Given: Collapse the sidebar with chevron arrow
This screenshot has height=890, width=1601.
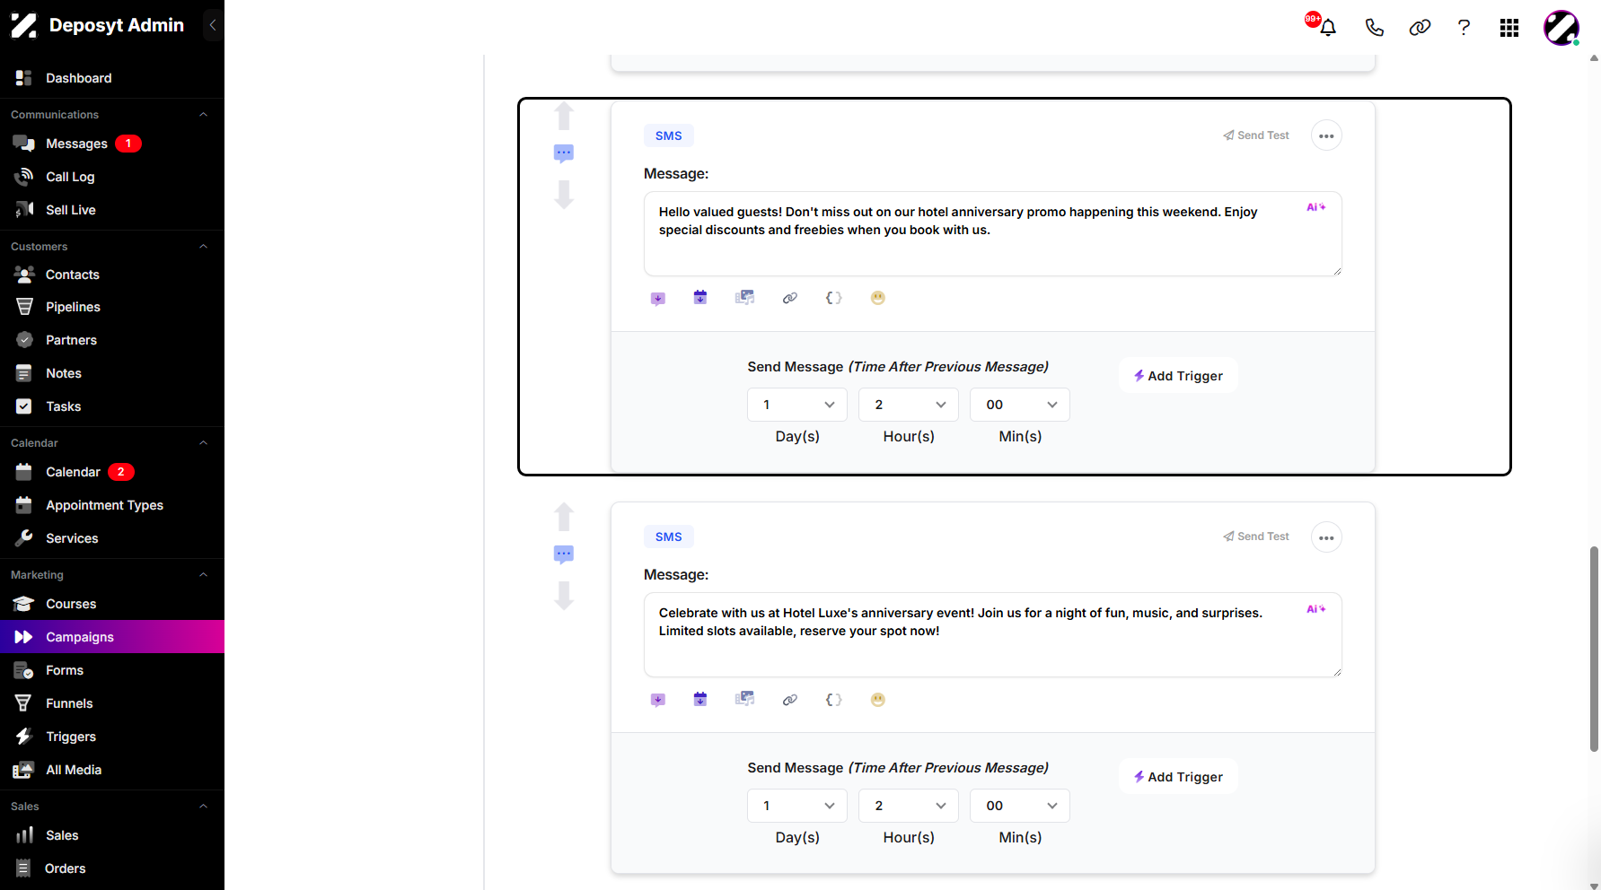Looking at the screenshot, I should pos(213,25).
